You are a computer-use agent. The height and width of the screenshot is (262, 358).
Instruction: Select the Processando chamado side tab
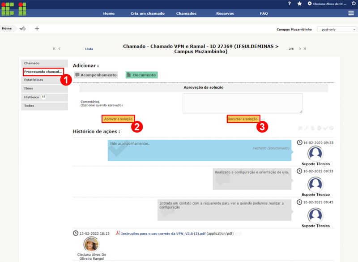point(43,72)
